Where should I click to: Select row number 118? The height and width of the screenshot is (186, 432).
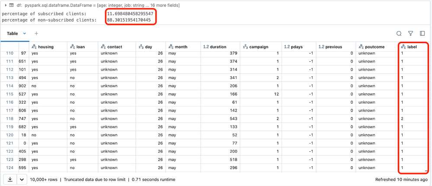tap(9, 118)
